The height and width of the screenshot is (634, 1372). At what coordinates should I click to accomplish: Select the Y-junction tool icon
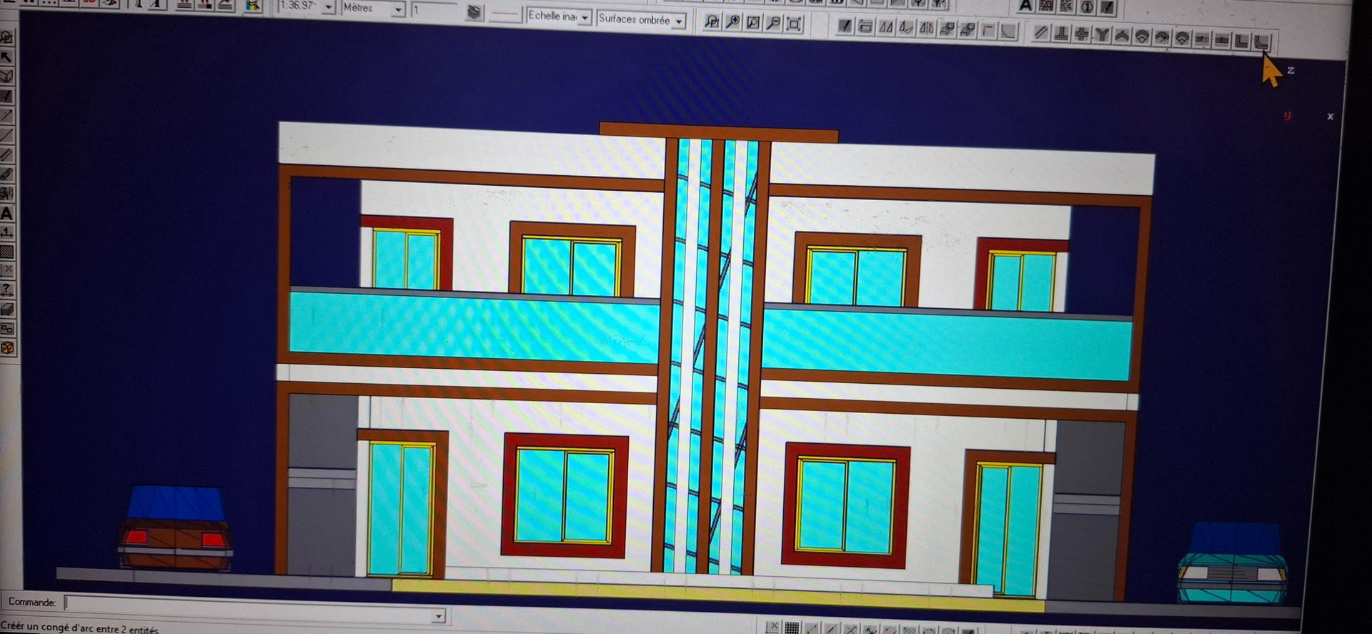point(1102,36)
